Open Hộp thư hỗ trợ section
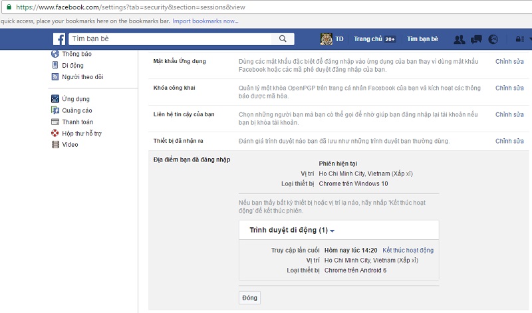The height and width of the screenshot is (313, 532). (x=82, y=134)
